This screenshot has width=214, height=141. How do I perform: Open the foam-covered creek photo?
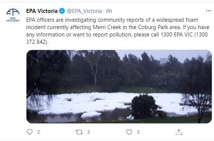(119, 87)
